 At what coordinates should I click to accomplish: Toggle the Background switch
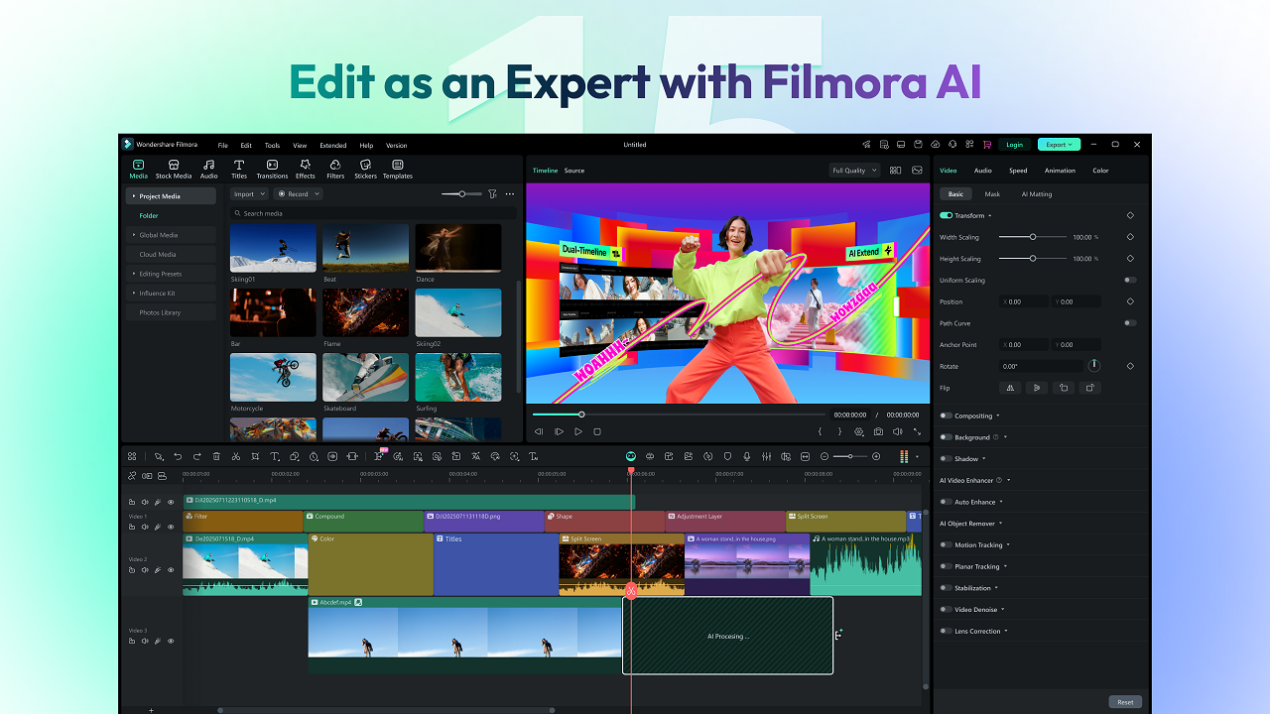[946, 437]
